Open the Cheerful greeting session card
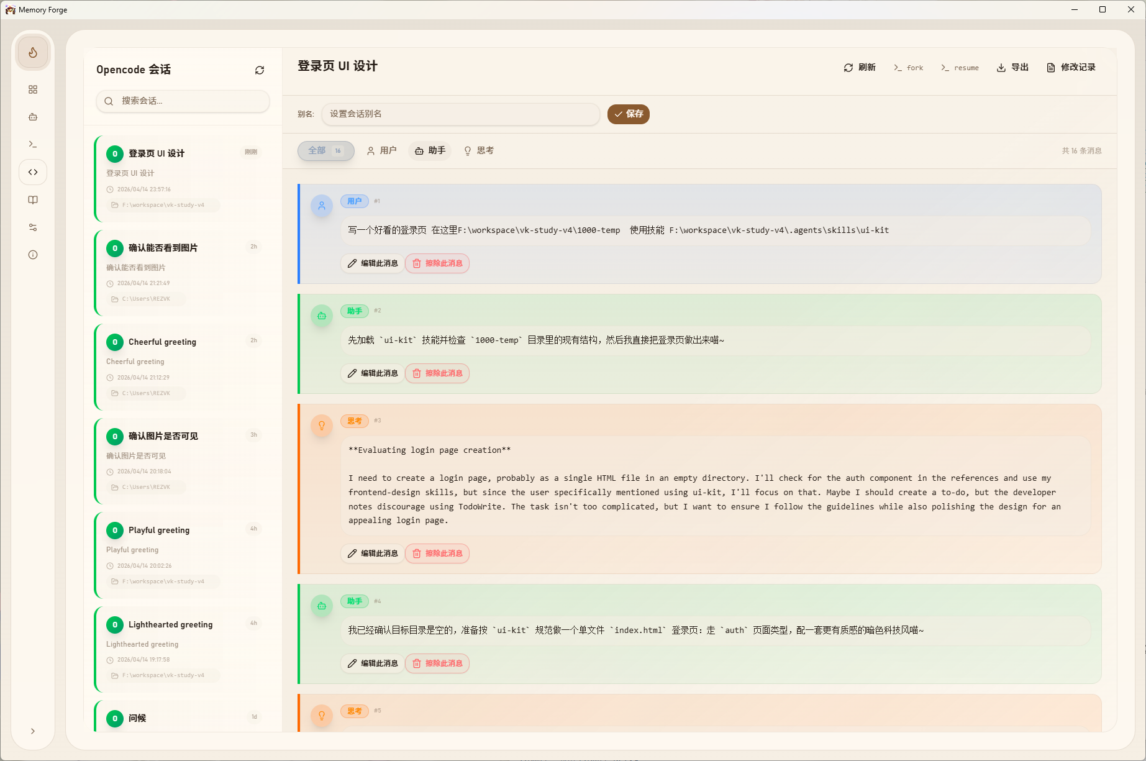This screenshot has height=761, width=1146. click(x=183, y=367)
